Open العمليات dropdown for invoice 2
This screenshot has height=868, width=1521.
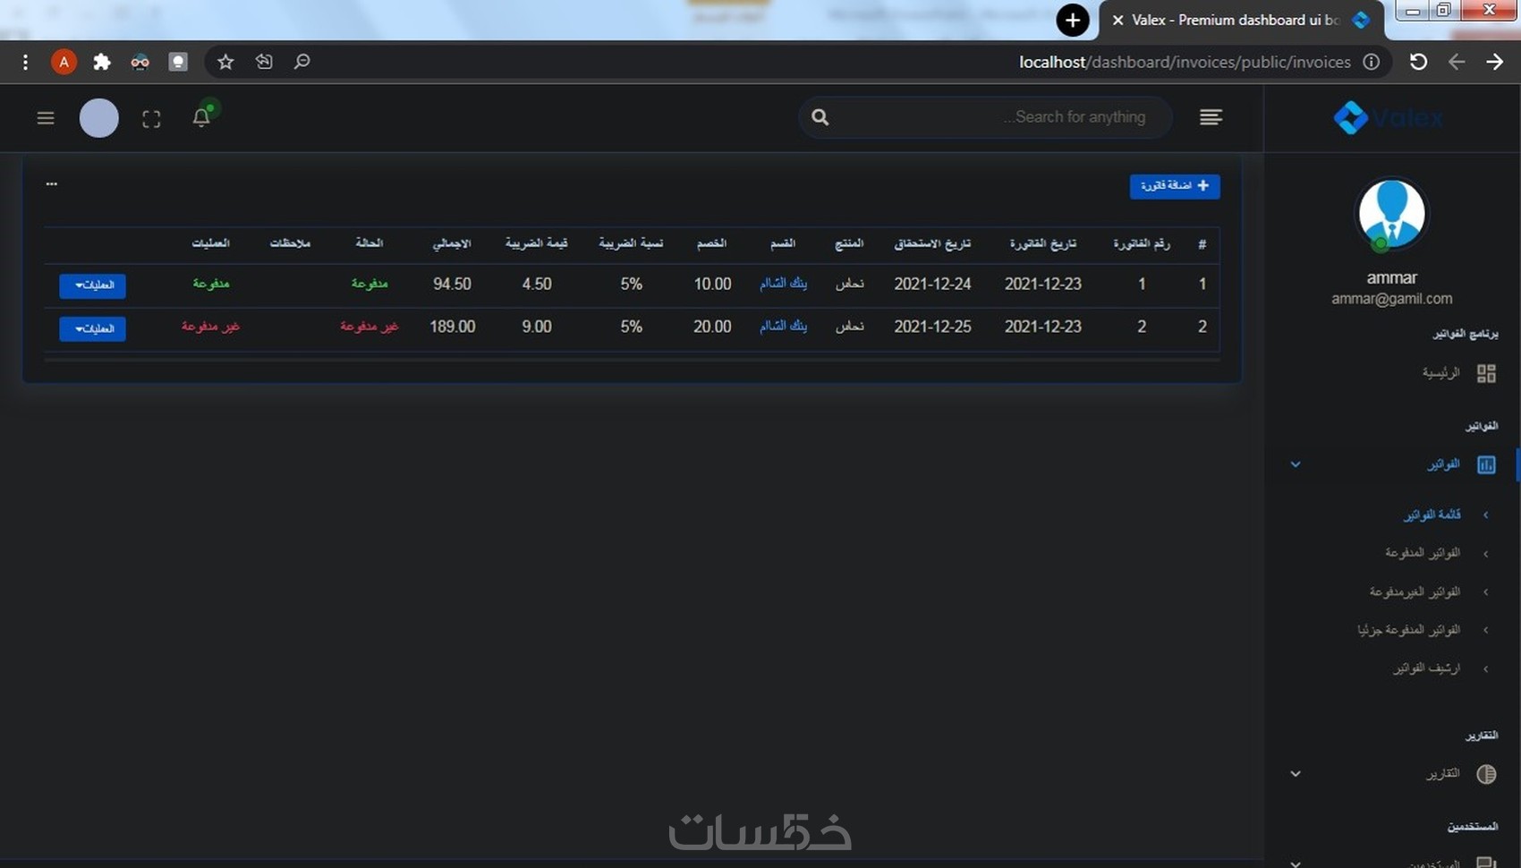[93, 328]
